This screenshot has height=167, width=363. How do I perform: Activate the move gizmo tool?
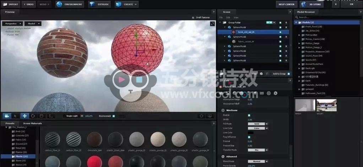[x=25, y=116]
